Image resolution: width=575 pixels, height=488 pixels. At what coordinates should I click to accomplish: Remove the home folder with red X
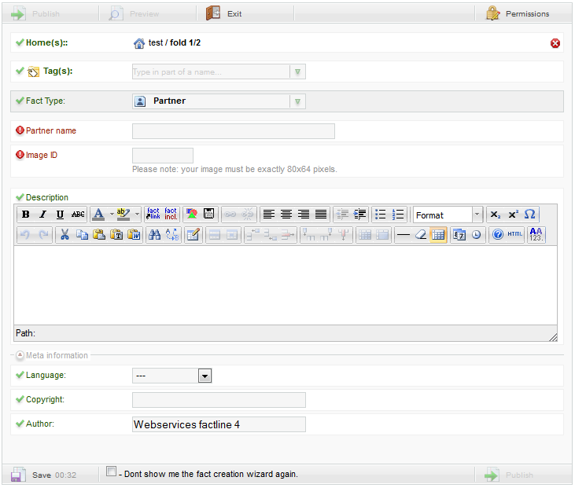pyautogui.click(x=555, y=43)
